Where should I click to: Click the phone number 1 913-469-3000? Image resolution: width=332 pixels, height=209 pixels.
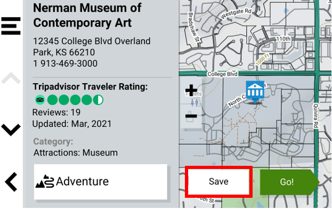[x=65, y=63]
